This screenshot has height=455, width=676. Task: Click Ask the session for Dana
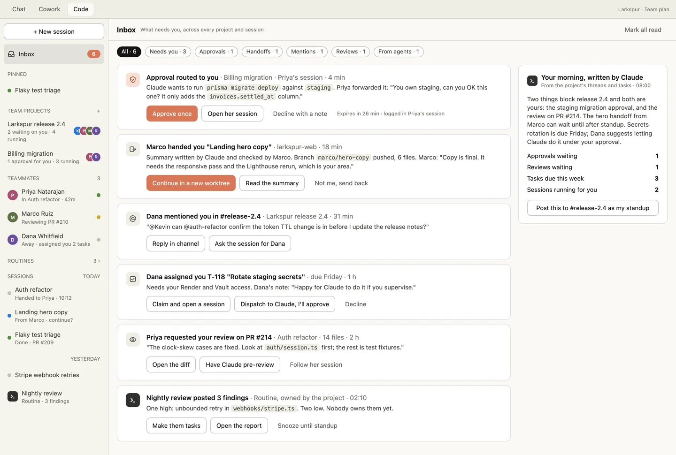coord(250,243)
